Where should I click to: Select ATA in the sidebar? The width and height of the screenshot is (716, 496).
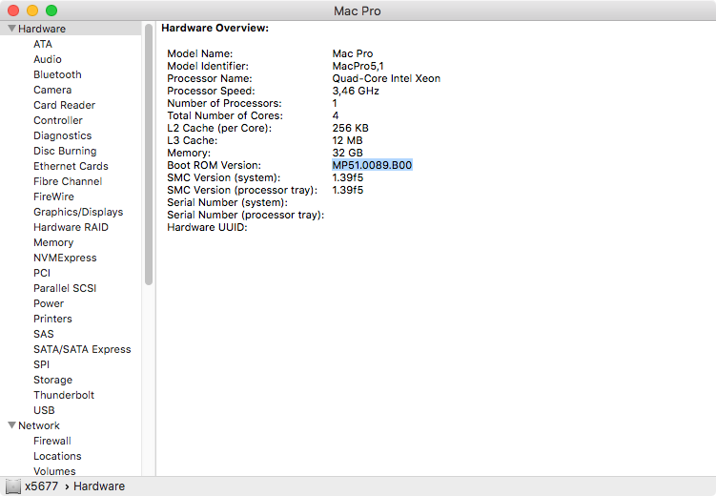[43, 44]
